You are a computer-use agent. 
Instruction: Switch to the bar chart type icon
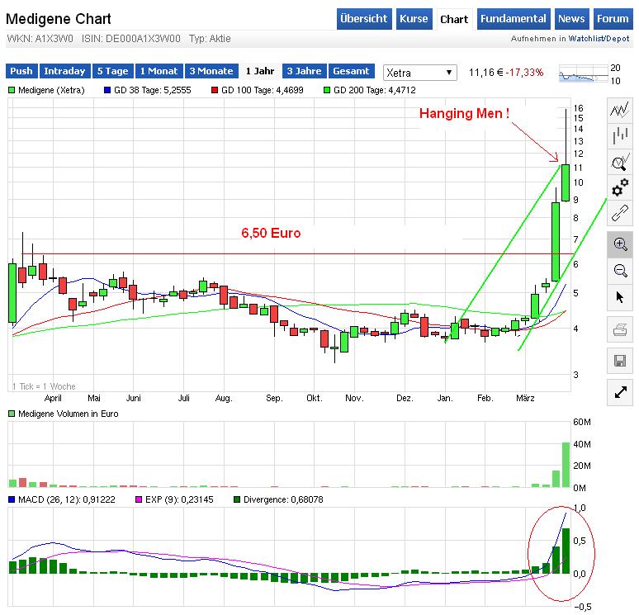pos(620,136)
